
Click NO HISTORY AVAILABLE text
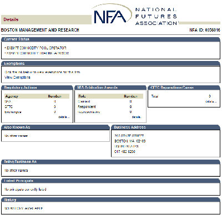click(24, 208)
